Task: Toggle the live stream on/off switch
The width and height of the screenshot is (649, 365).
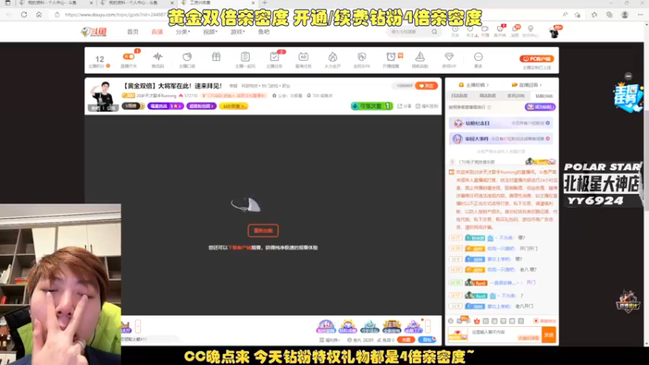Action: [x=129, y=57]
